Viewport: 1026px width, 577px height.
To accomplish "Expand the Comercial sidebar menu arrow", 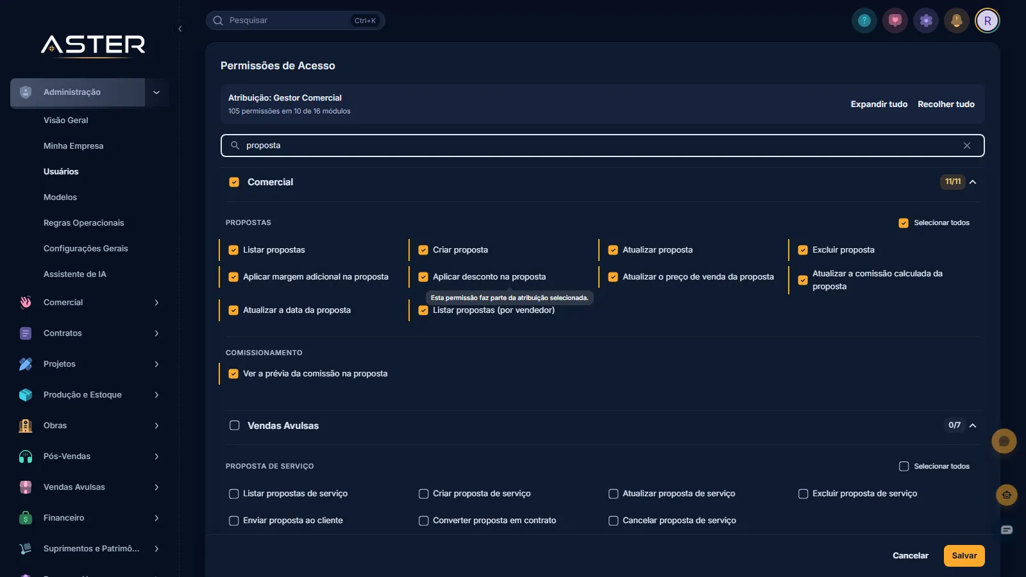I will point(156,303).
